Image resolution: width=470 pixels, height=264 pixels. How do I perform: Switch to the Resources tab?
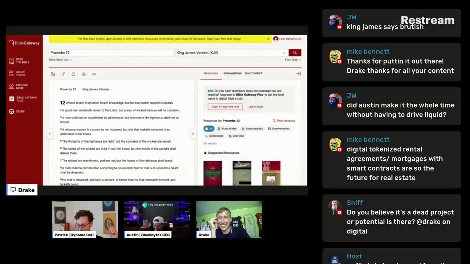pyautogui.click(x=211, y=73)
